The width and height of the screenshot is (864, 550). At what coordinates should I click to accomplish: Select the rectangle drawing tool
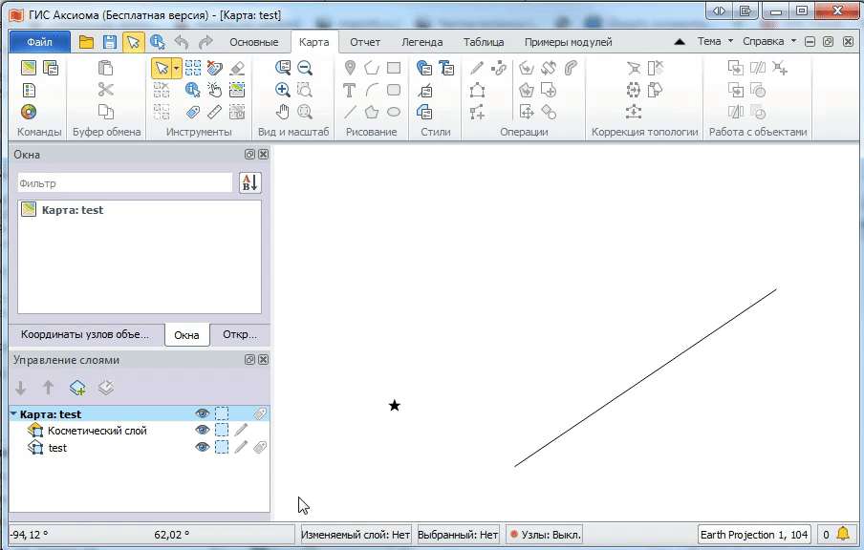tap(394, 68)
